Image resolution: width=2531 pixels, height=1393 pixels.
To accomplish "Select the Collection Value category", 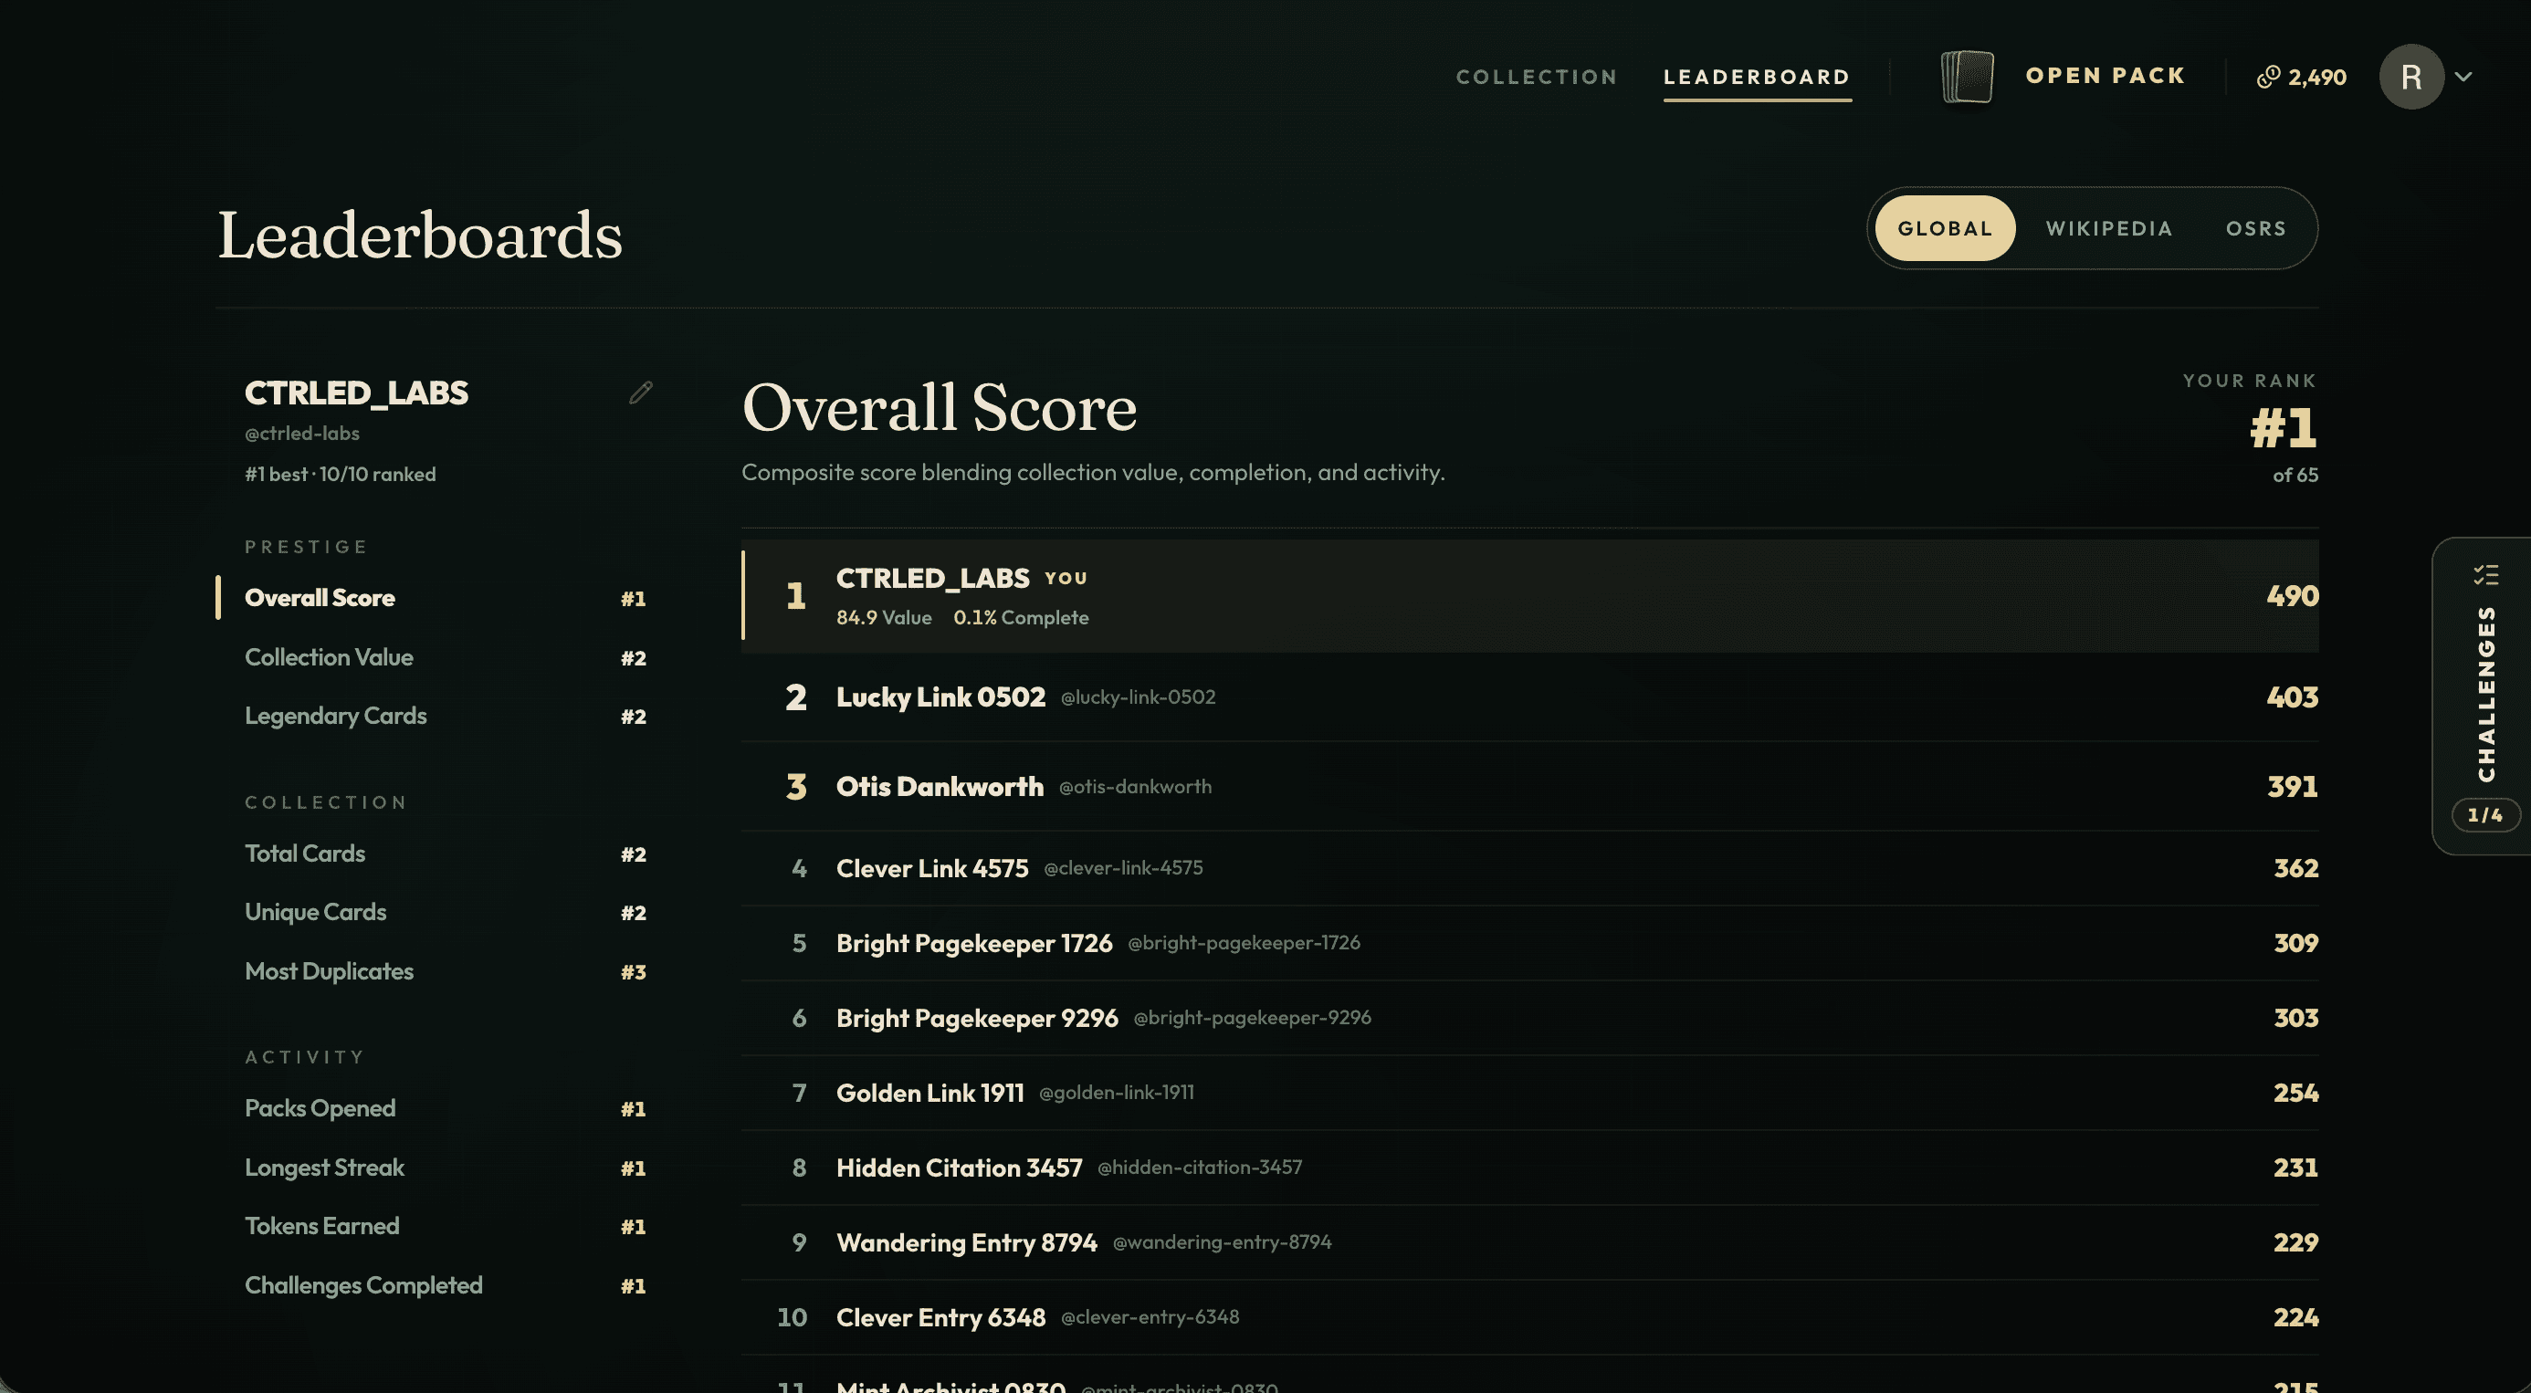I will click(444, 657).
